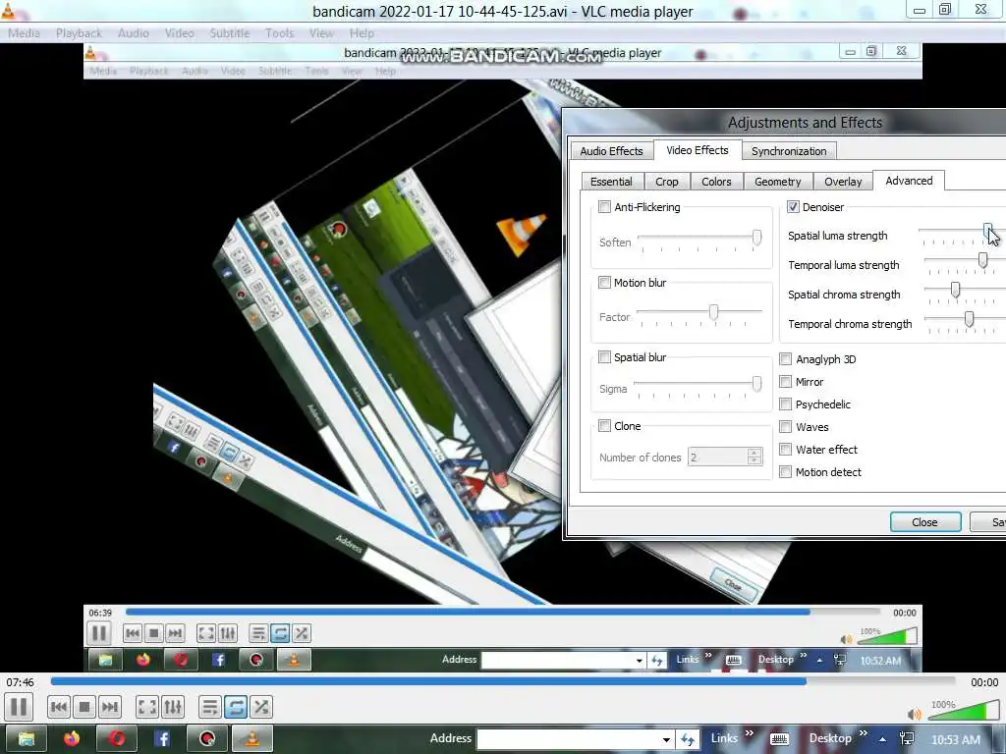Open the Playback menu in the outer VLC window
This screenshot has width=1006, height=754.
click(x=79, y=32)
